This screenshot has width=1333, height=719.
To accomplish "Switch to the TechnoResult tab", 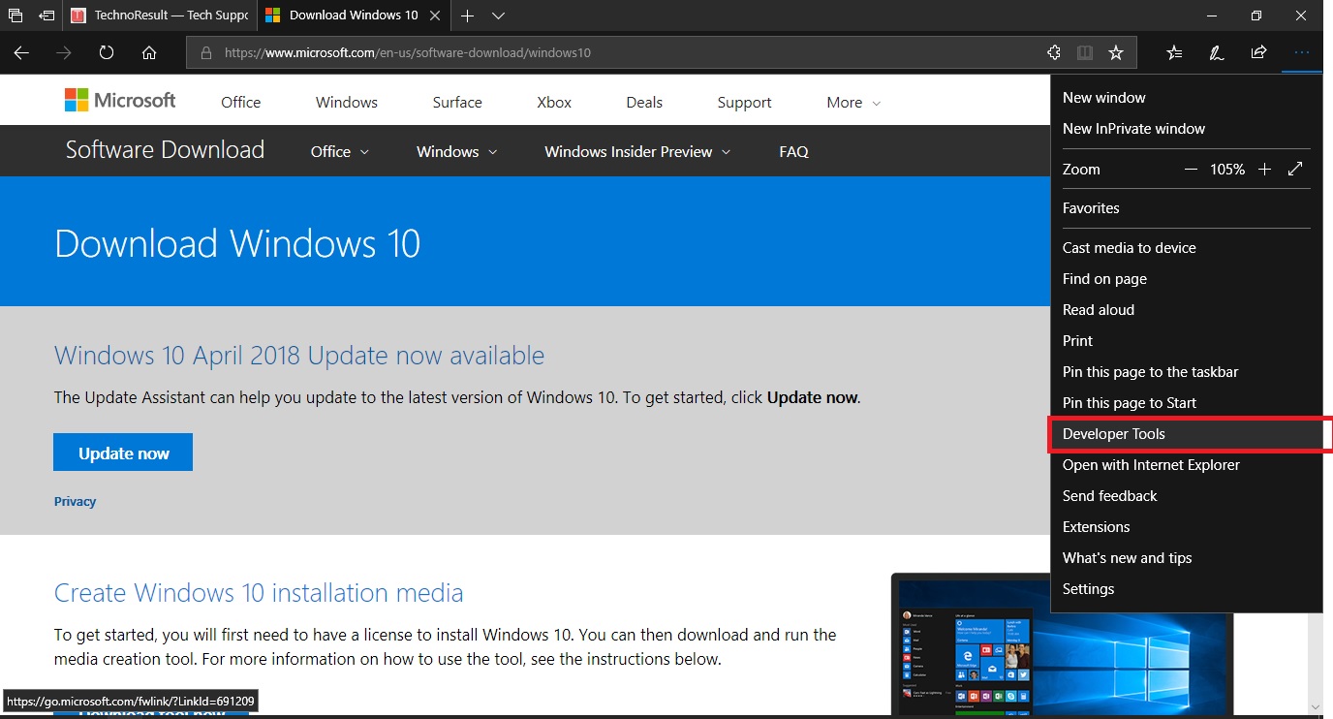I will (x=160, y=16).
